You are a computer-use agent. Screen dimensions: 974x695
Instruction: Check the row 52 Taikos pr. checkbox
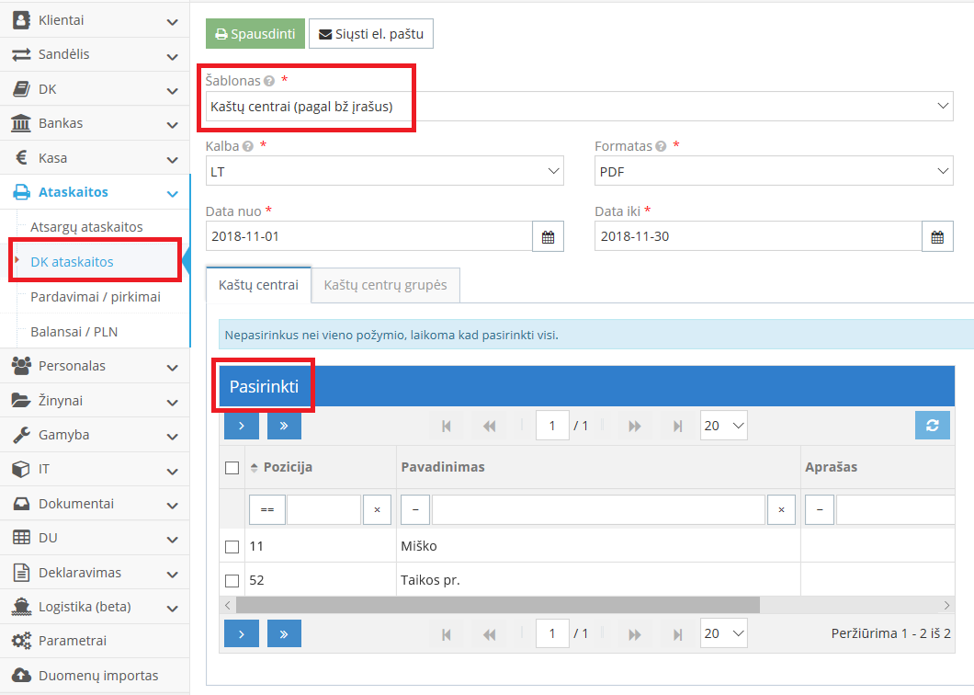pos(232,581)
